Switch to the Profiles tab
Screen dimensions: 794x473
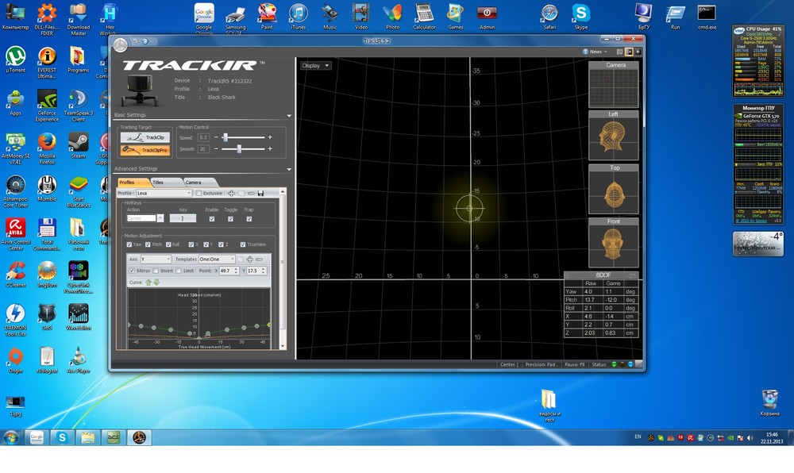coord(133,182)
